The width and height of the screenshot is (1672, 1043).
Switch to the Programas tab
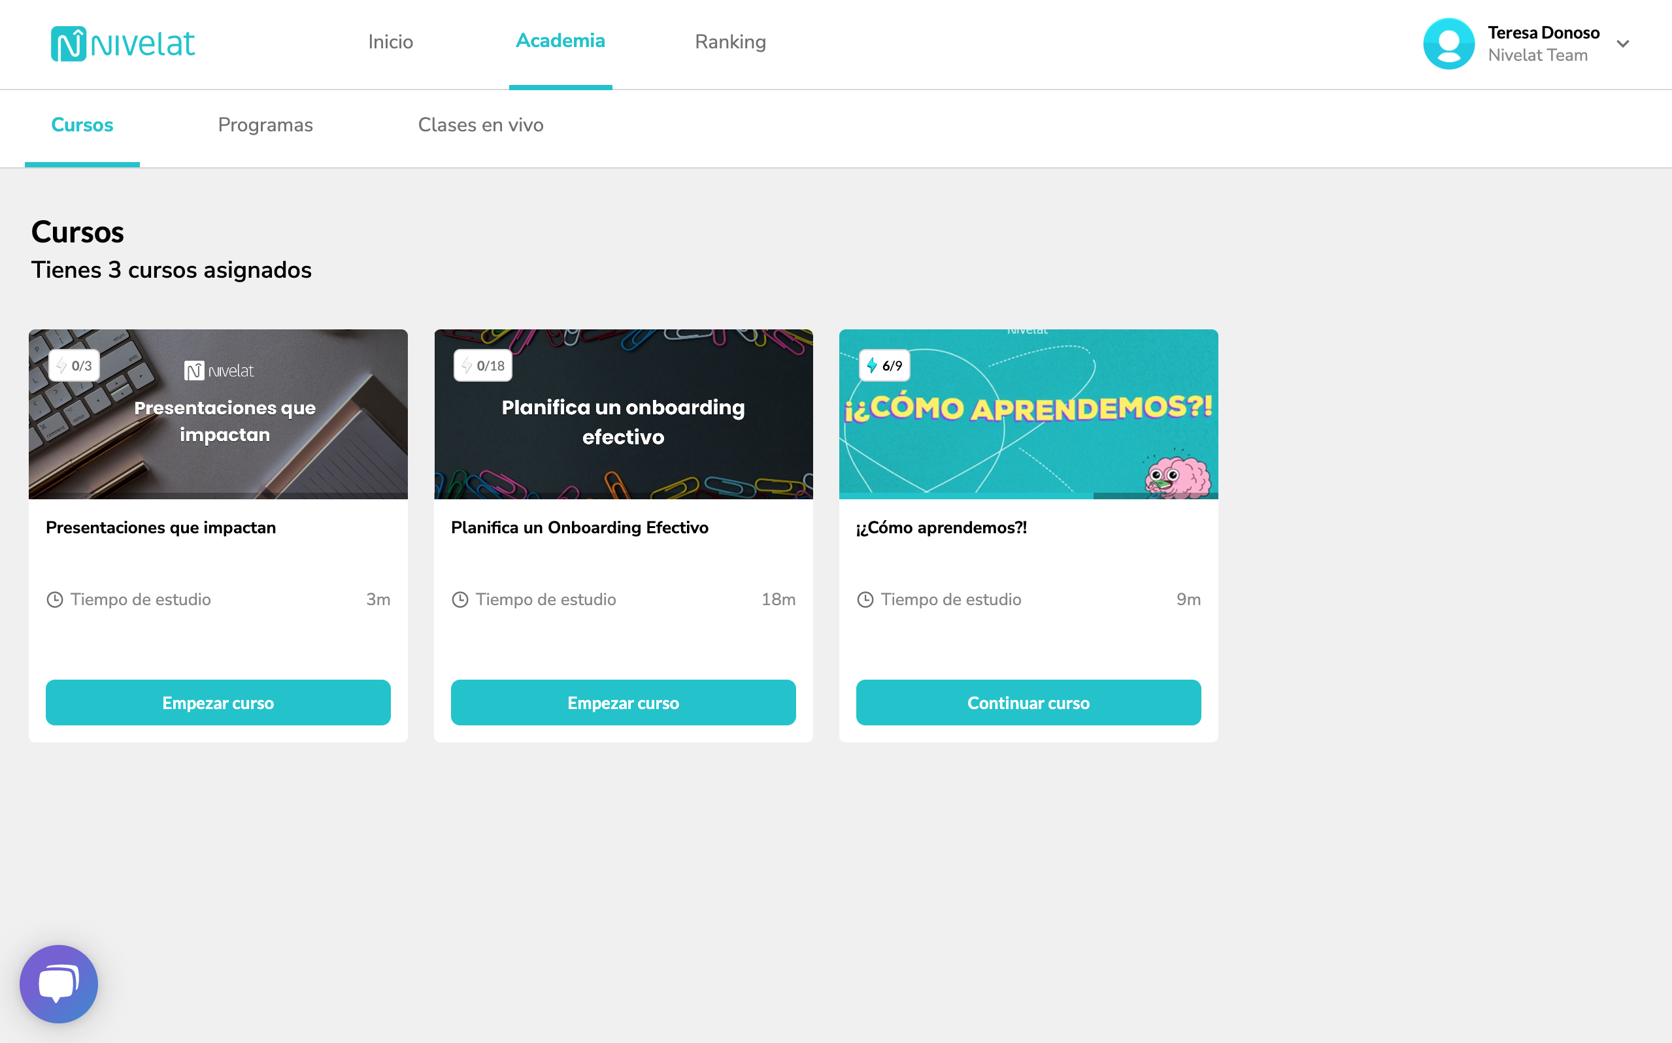pos(265,125)
